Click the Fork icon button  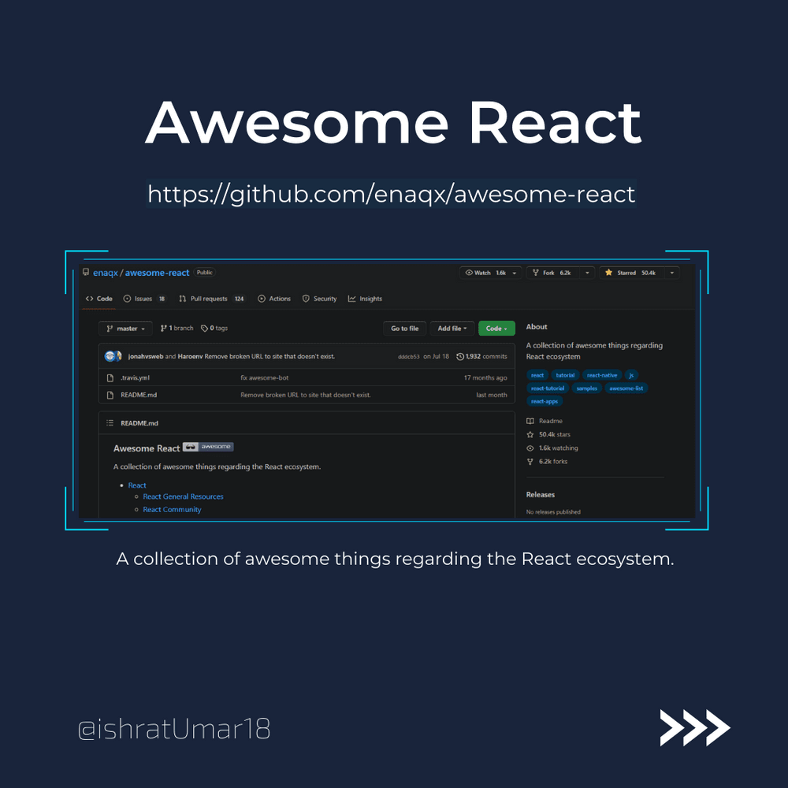(x=536, y=273)
